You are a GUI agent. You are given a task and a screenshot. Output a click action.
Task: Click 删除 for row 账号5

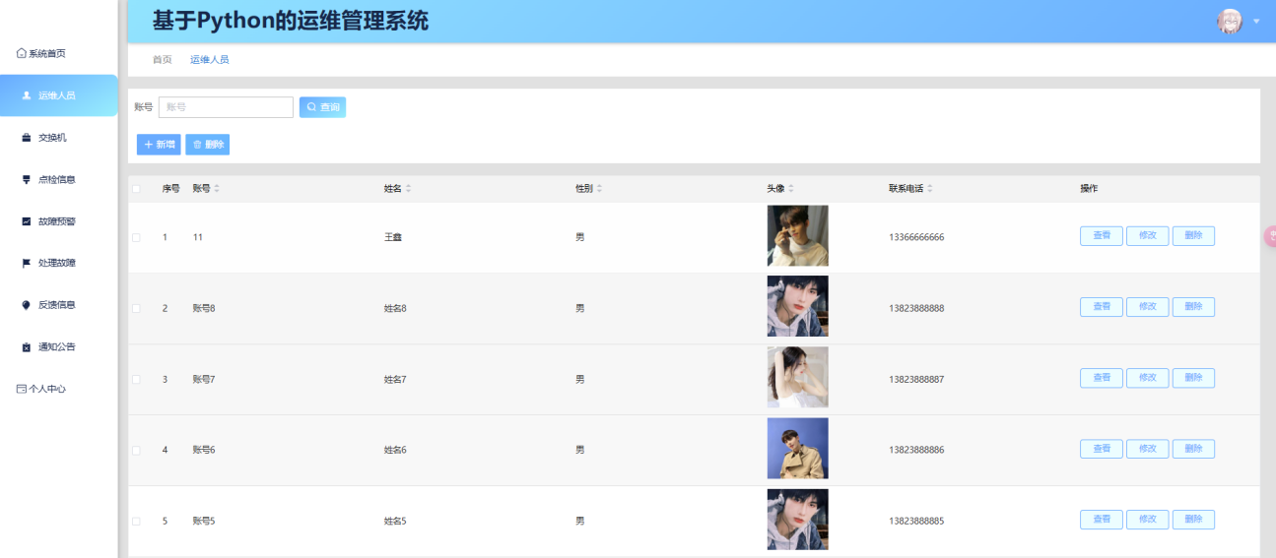coord(1193,520)
